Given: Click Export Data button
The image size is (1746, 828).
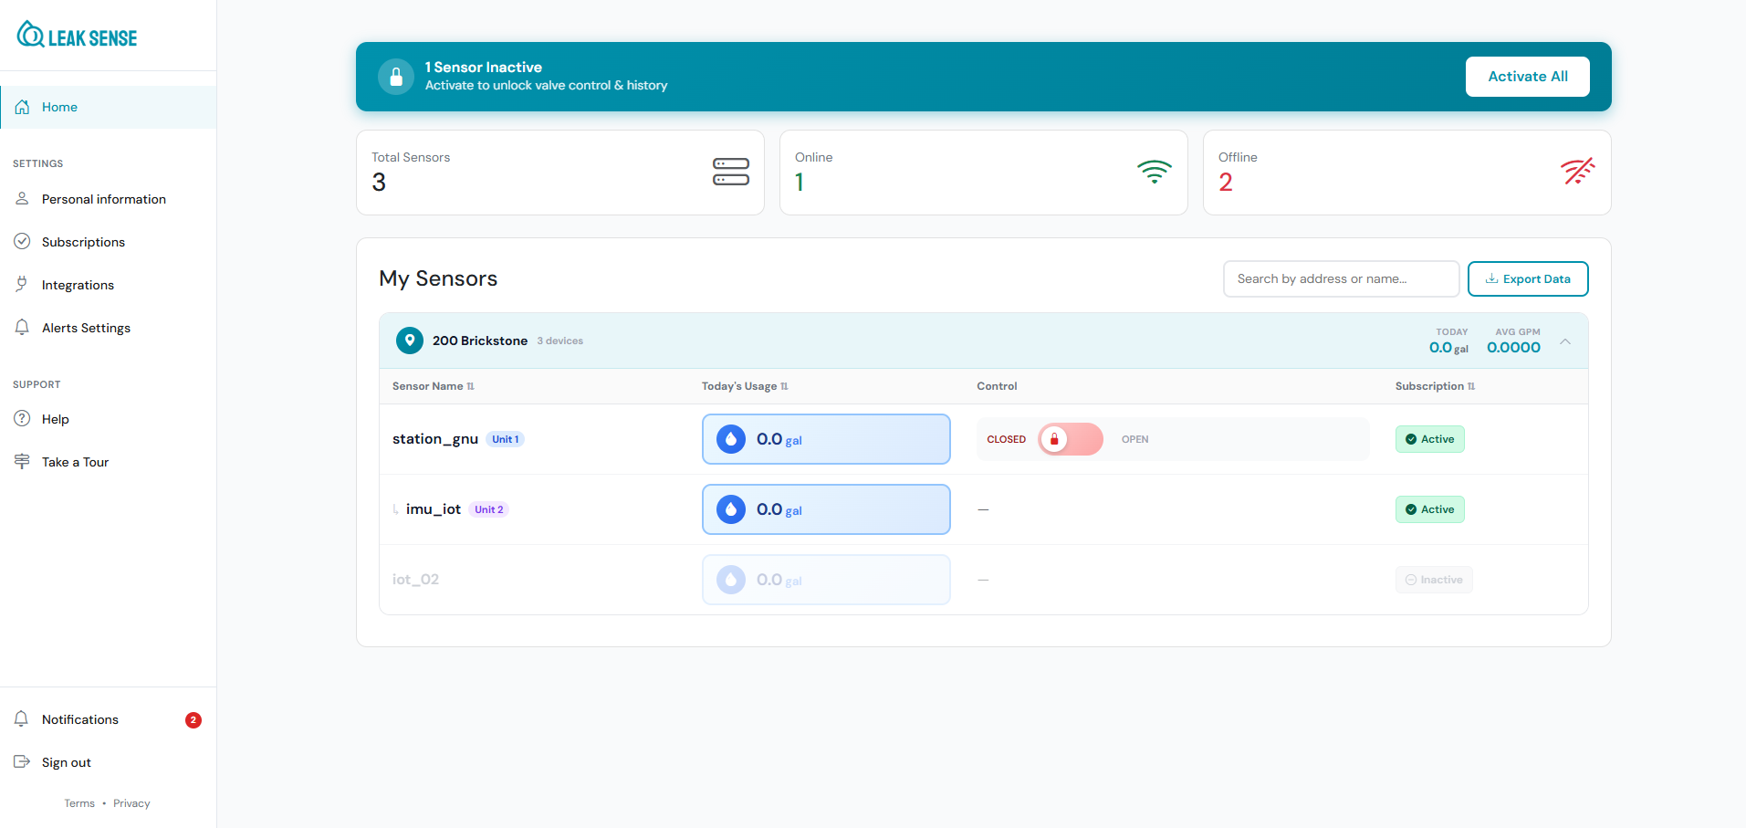Looking at the screenshot, I should (1528, 278).
